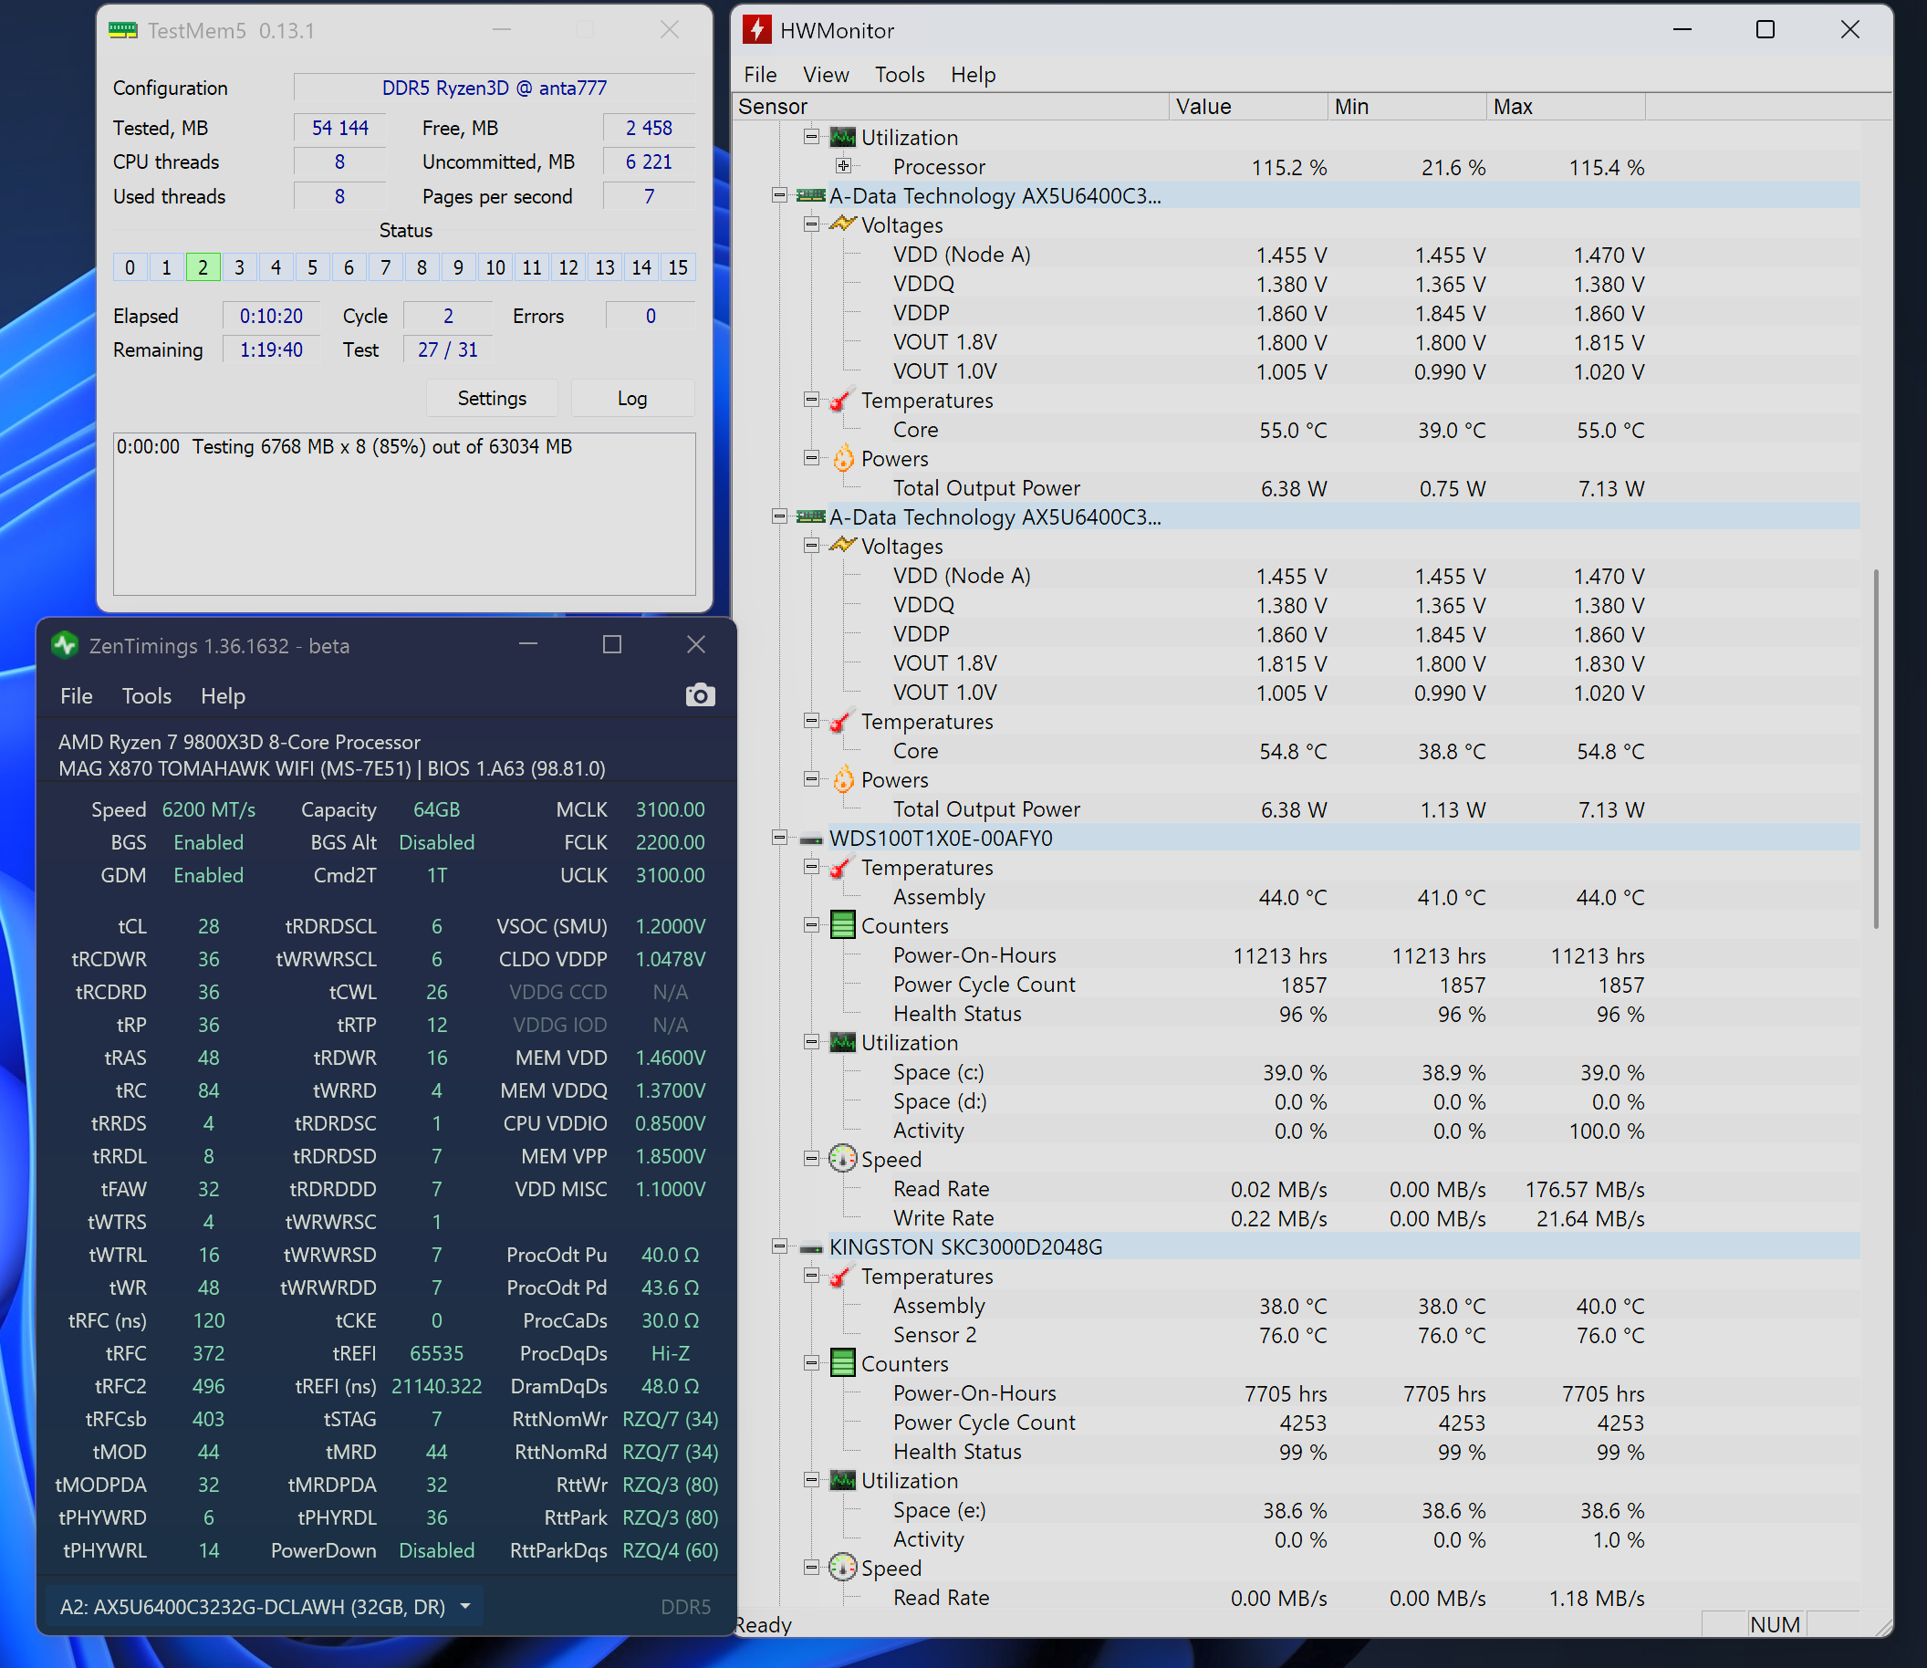
Task: Expand the Processor utilization node
Action: click(x=843, y=167)
